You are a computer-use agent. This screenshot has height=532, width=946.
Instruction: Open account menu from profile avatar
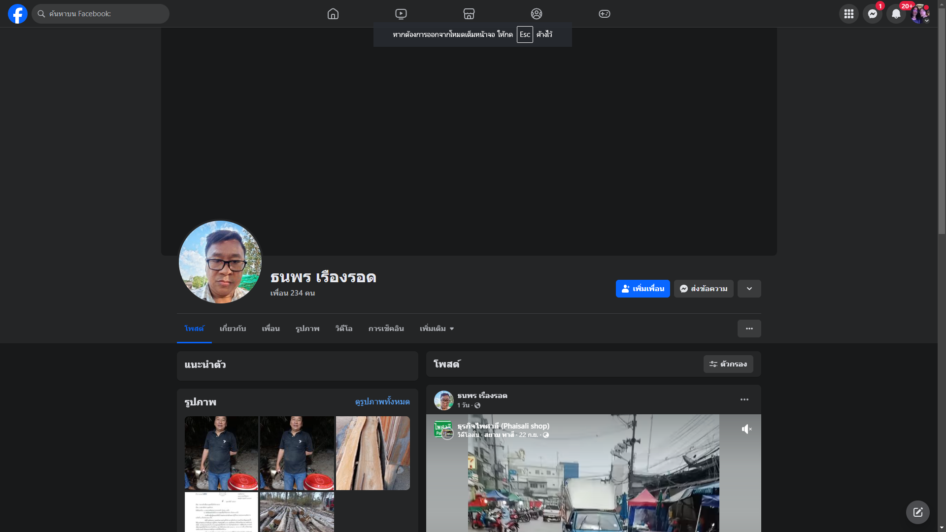(919, 14)
